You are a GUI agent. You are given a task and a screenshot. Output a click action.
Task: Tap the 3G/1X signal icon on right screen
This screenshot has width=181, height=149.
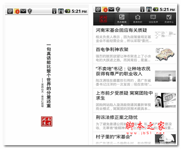(x=149, y=9)
